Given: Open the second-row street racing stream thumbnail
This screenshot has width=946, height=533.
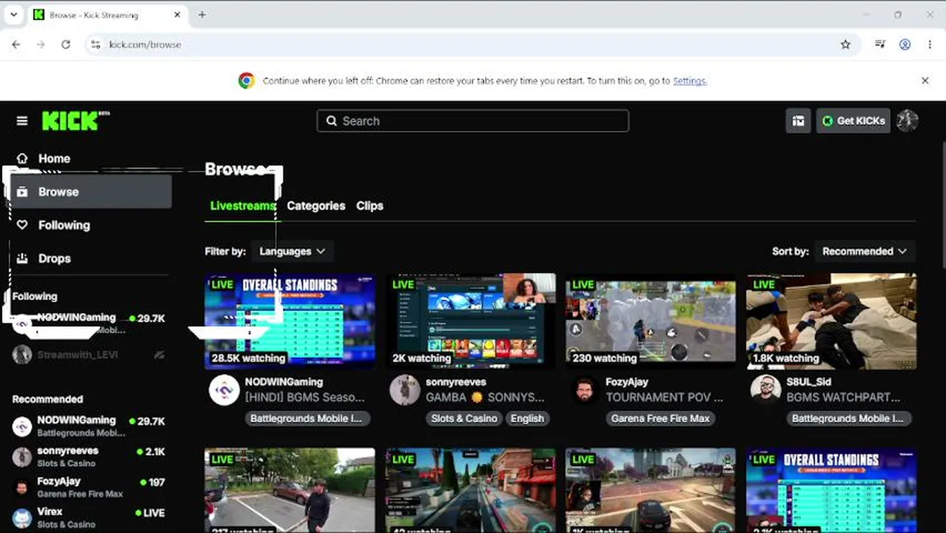Looking at the screenshot, I should (x=470, y=490).
